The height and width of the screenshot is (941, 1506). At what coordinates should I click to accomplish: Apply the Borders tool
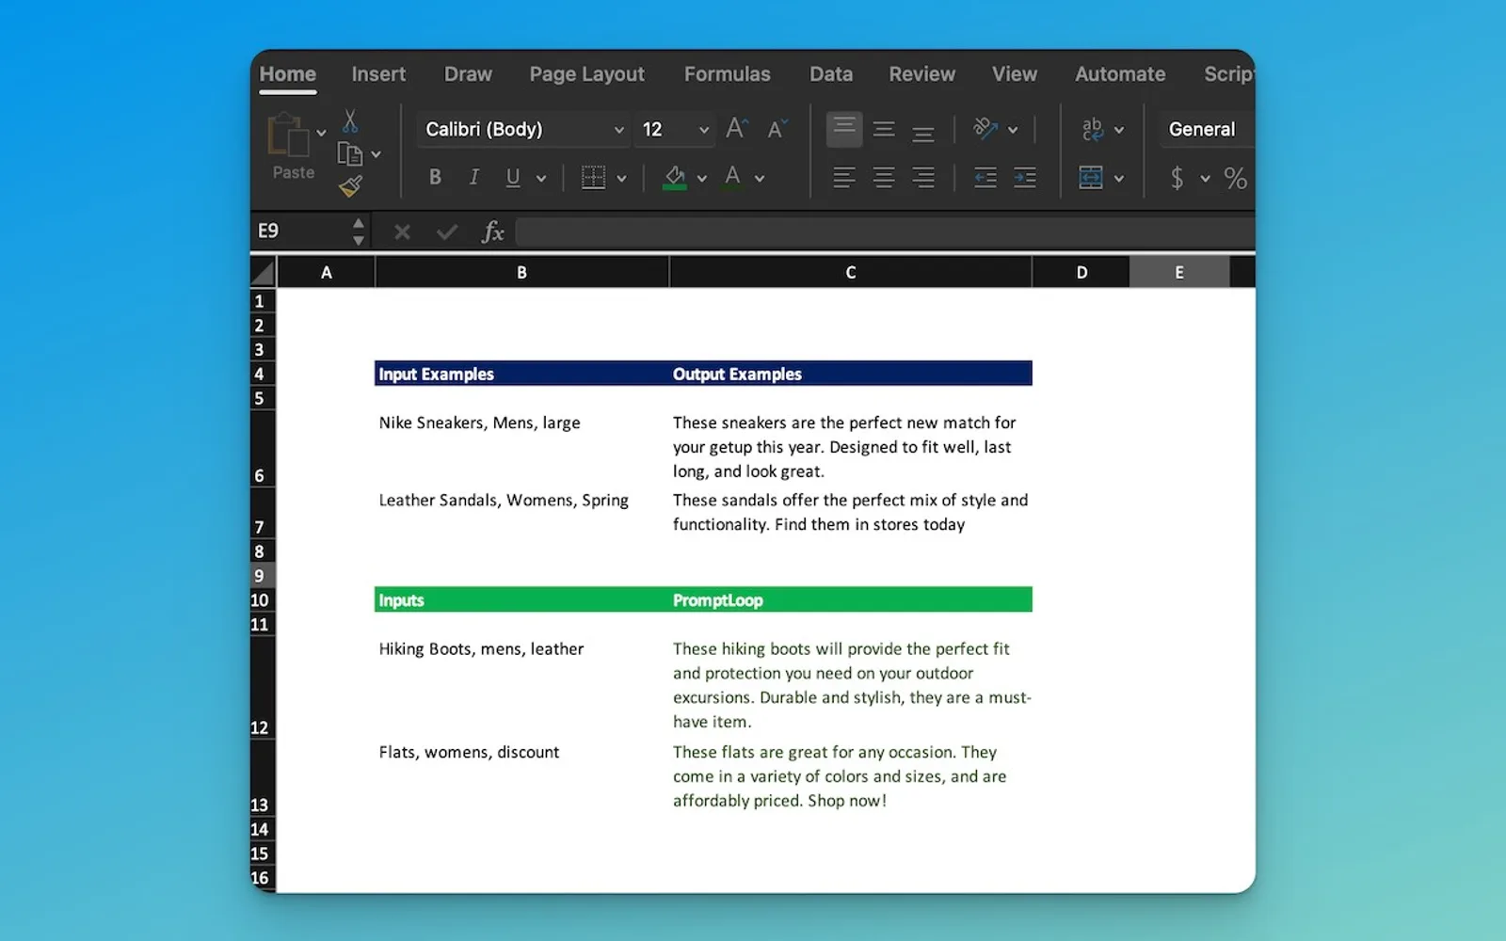point(593,177)
